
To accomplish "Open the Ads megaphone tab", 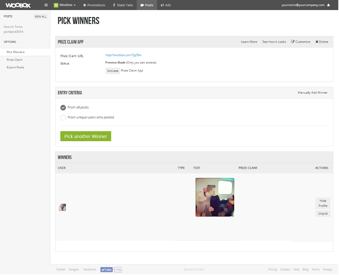I will click(166, 5).
